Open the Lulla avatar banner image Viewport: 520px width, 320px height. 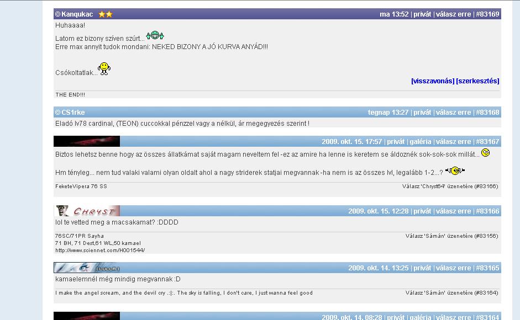pos(87,268)
